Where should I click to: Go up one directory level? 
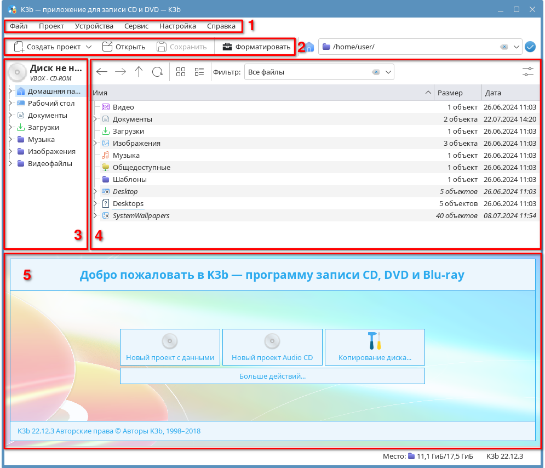[x=139, y=72]
